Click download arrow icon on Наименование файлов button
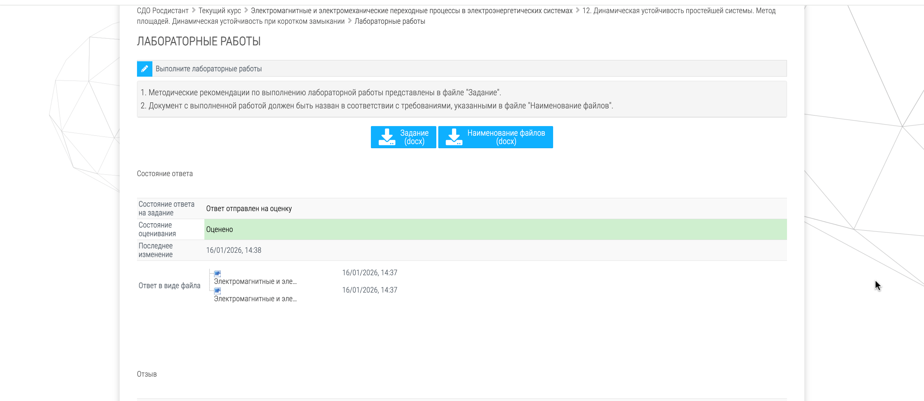The height and width of the screenshot is (401, 924). pos(454,137)
